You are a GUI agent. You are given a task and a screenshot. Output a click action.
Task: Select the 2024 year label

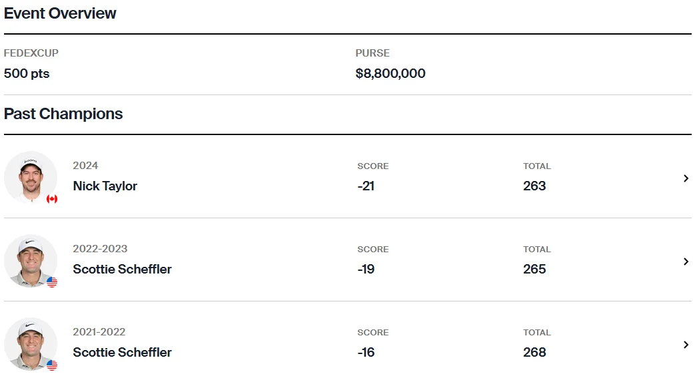click(85, 166)
